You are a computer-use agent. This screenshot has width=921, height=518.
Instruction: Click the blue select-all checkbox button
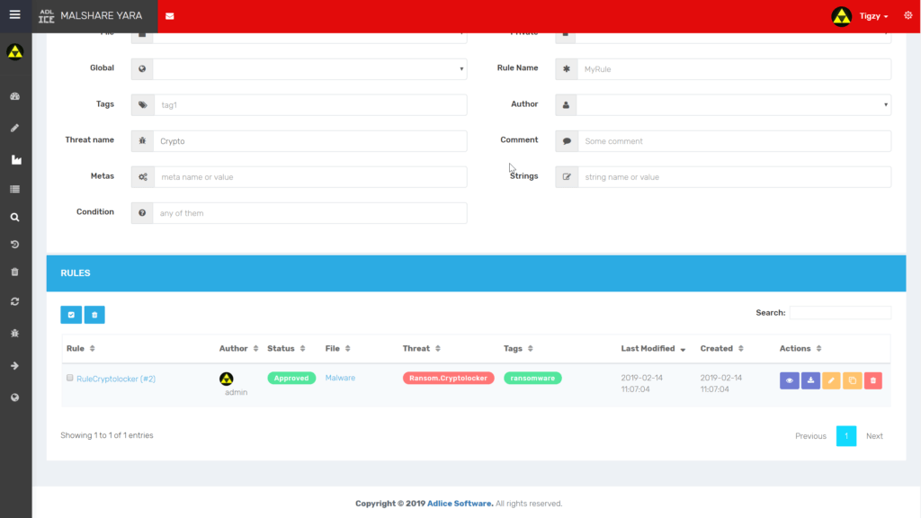pos(71,315)
